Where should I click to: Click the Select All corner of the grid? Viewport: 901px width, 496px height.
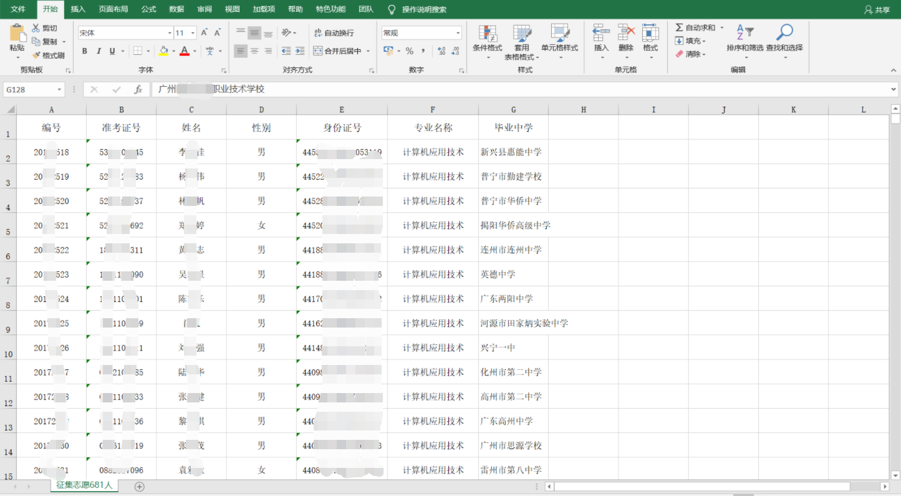tap(9, 110)
